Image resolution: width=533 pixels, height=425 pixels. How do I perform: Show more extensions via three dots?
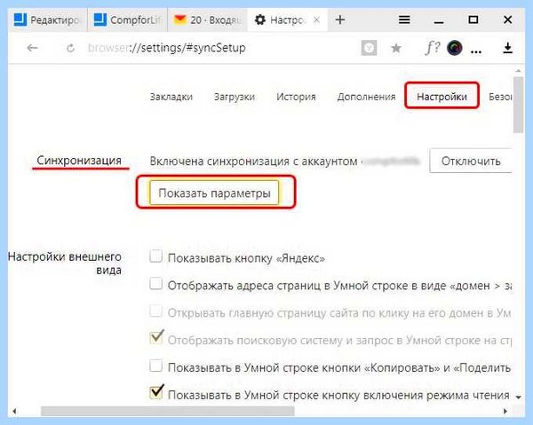tap(476, 52)
